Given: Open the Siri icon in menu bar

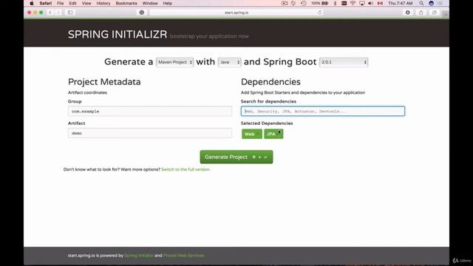Looking at the screenshot, I should click(432, 3).
